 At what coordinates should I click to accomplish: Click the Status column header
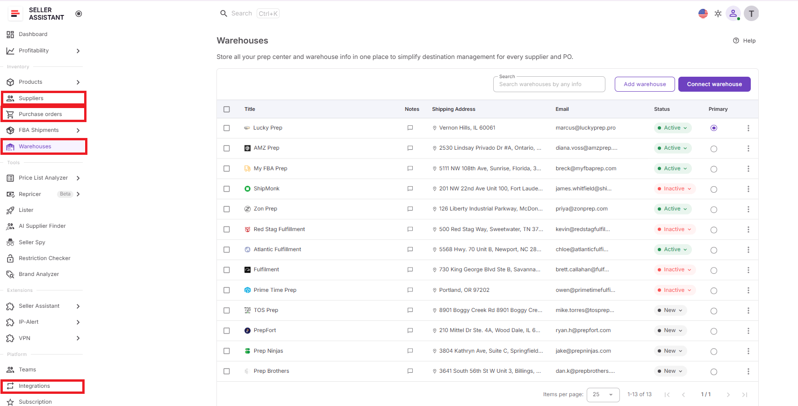(x=662, y=109)
